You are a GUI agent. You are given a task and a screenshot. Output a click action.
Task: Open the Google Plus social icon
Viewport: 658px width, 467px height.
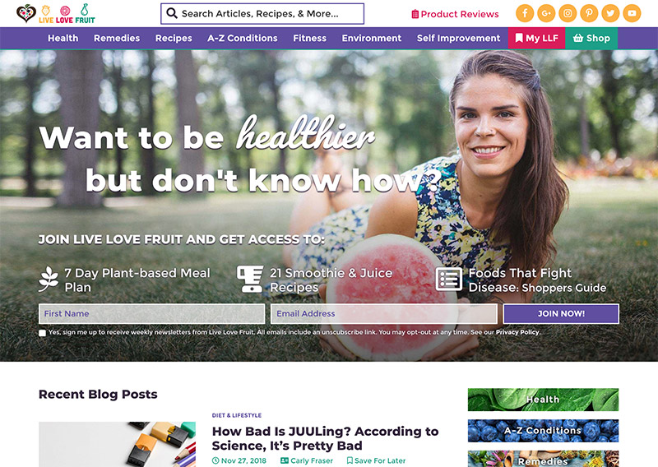tap(546, 13)
